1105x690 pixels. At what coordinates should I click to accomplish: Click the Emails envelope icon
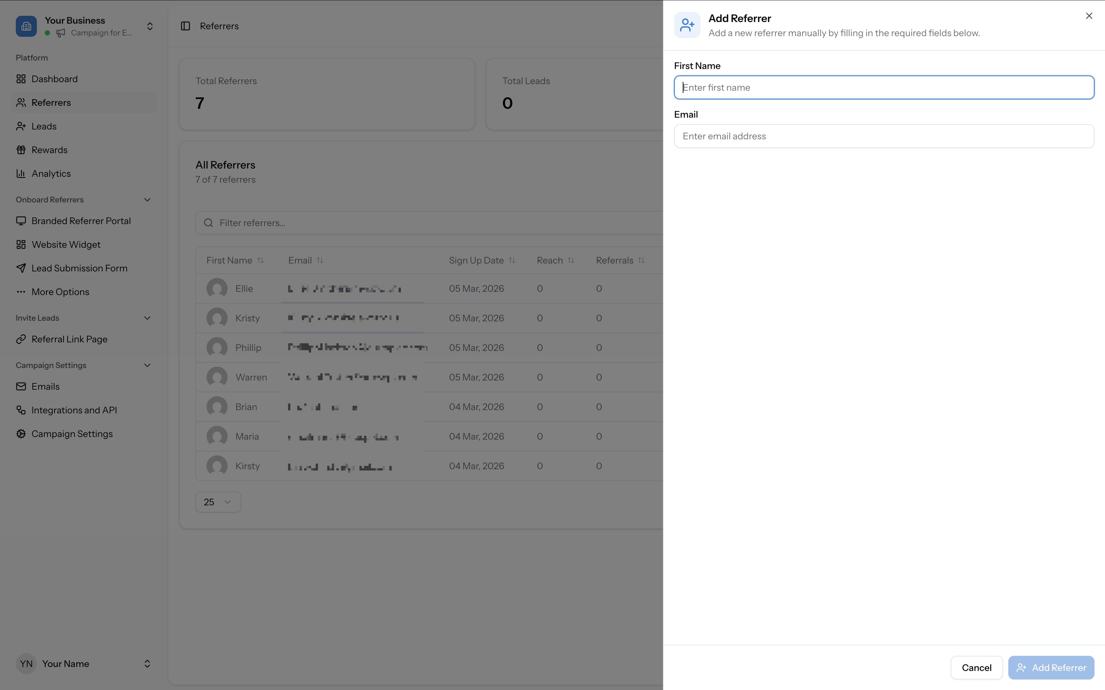tap(21, 386)
